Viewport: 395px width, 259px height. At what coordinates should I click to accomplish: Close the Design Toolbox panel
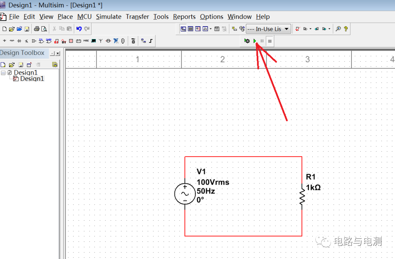[58, 53]
